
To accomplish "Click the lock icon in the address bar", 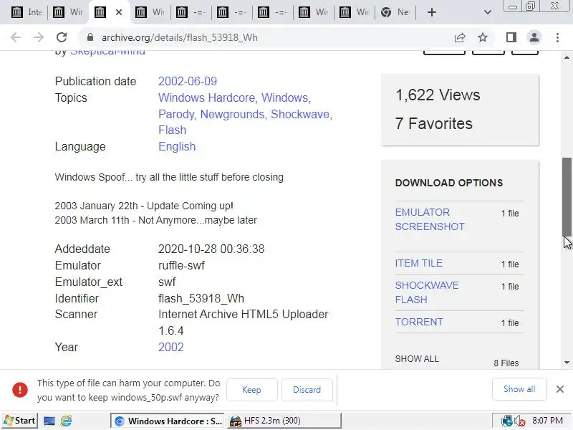I will (90, 37).
